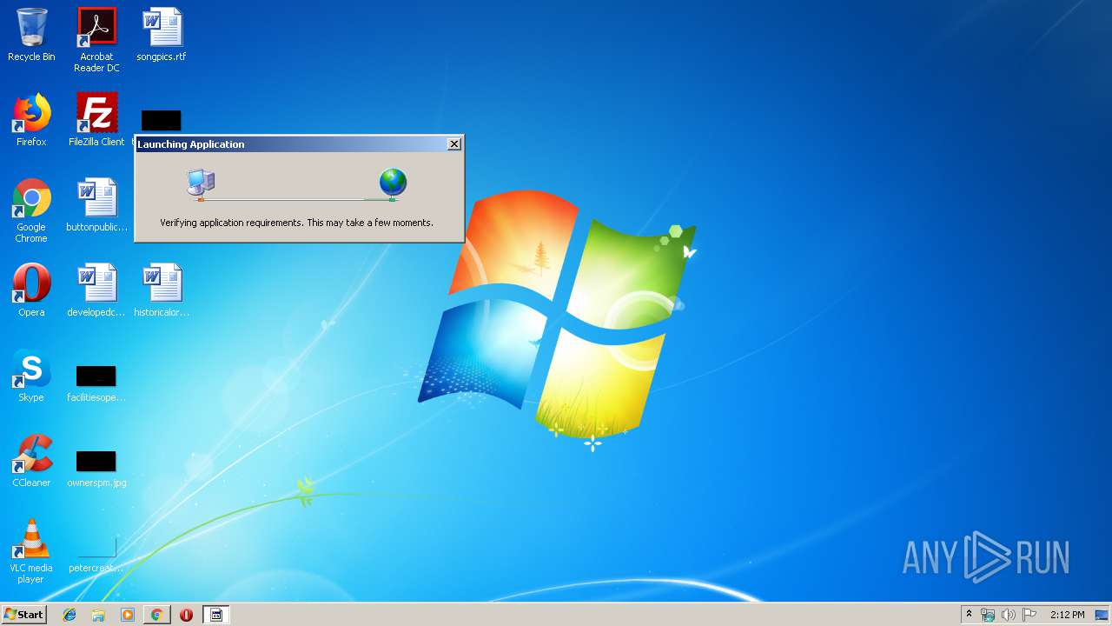Click the computer icon in the dialog
Screen dimensions: 1112x626
pos(201,183)
